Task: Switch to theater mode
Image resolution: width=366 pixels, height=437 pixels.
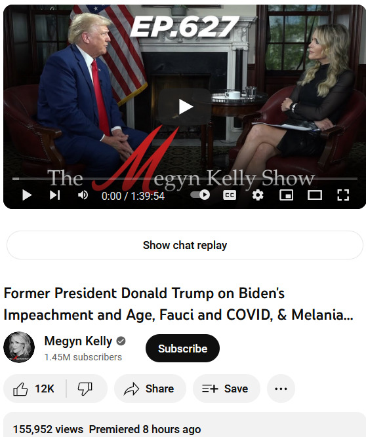Action: tap(315, 195)
